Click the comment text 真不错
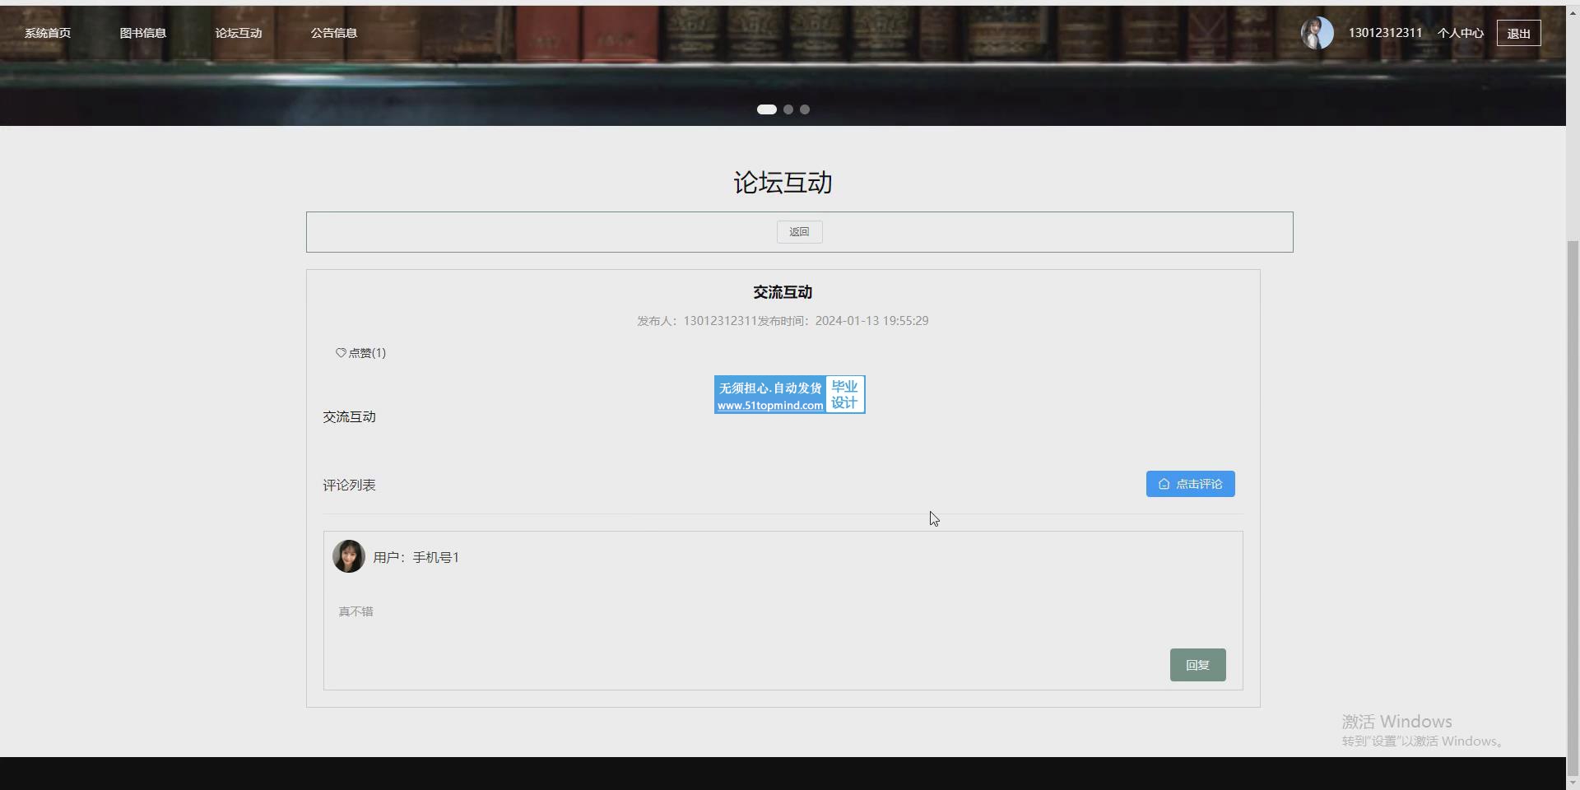The width and height of the screenshot is (1580, 790). [355, 611]
